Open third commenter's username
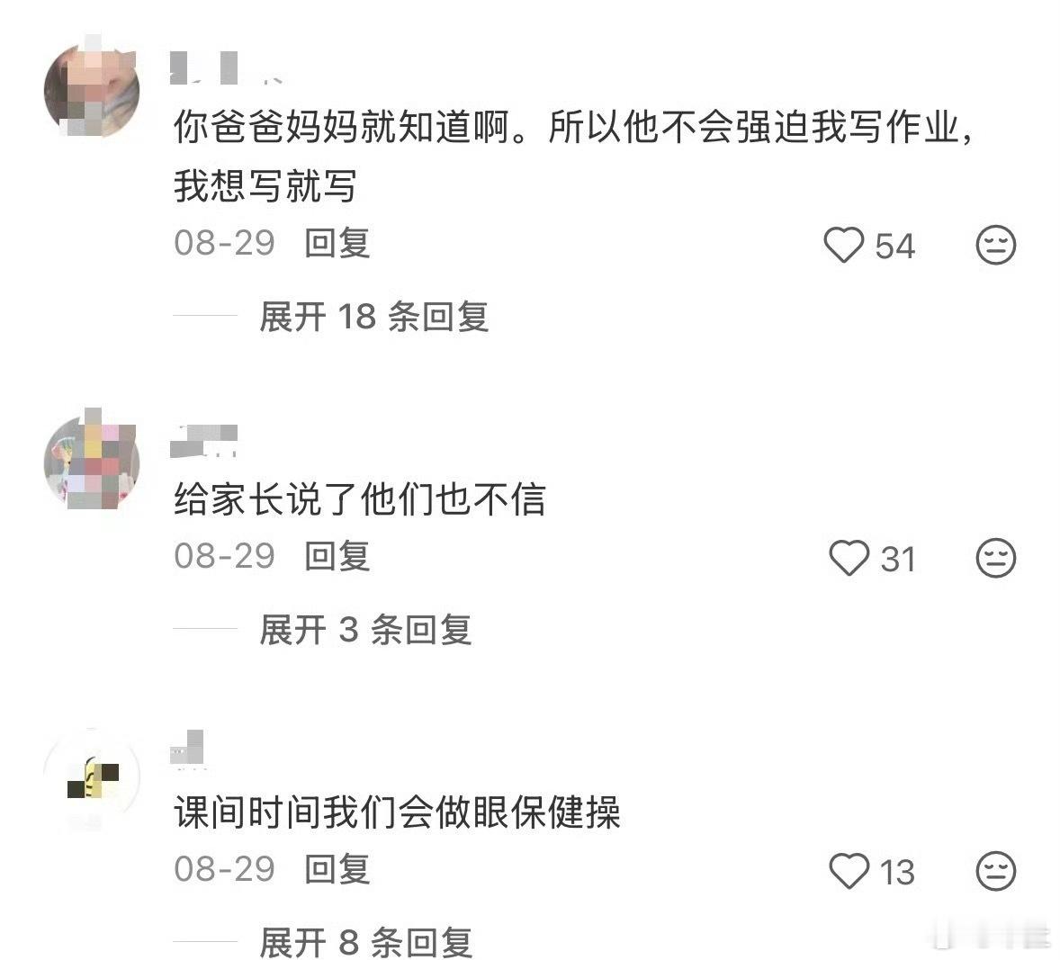The width and height of the screenshot is (1060, 960). 187,749
